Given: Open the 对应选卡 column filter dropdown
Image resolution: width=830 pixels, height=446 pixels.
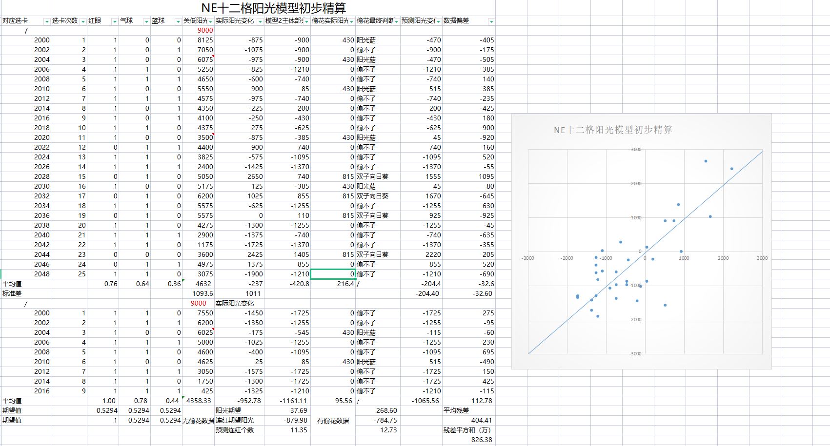Looking at the screenshot, I should [x=47, y=21].
